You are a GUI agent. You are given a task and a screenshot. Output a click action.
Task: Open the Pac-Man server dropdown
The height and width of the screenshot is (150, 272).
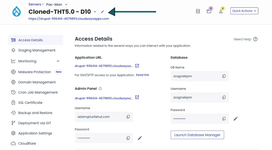66,5
